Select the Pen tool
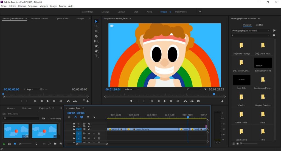Viewport: 281px width, 151px height. tap(96, 46)
